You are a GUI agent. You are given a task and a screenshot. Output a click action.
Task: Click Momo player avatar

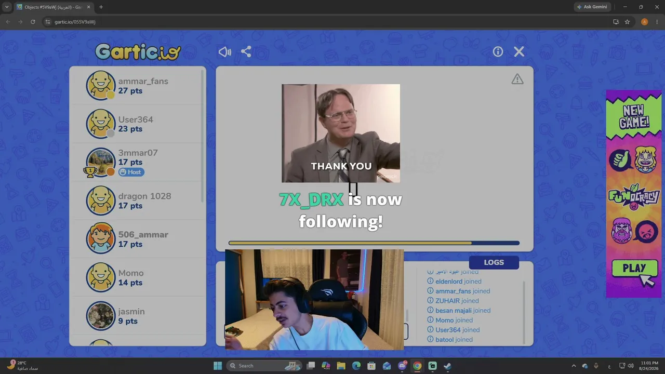[x=100, y=277]
